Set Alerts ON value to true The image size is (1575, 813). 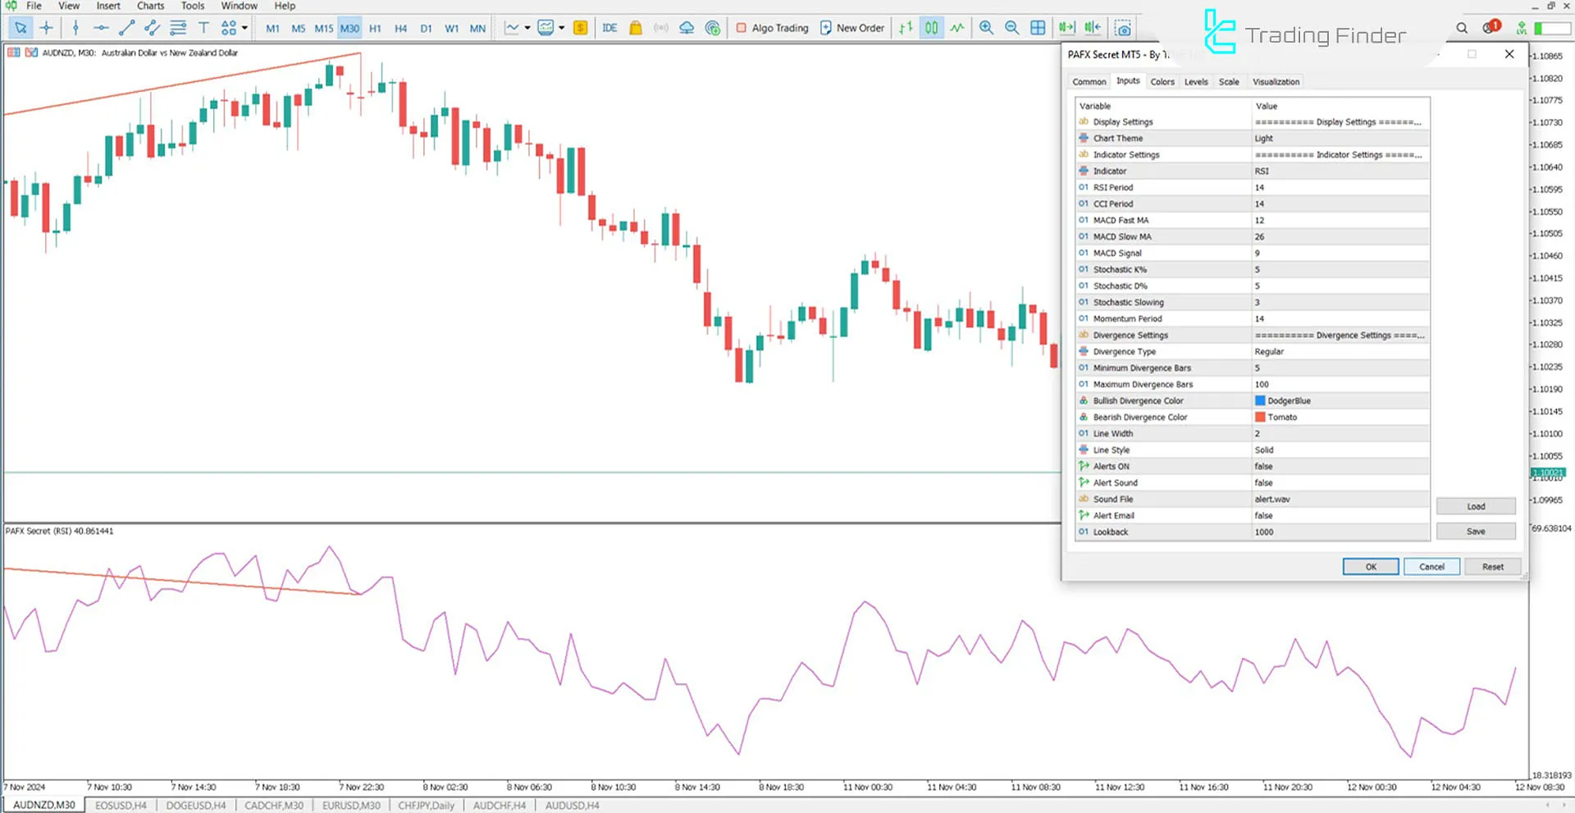(1339, 466)
